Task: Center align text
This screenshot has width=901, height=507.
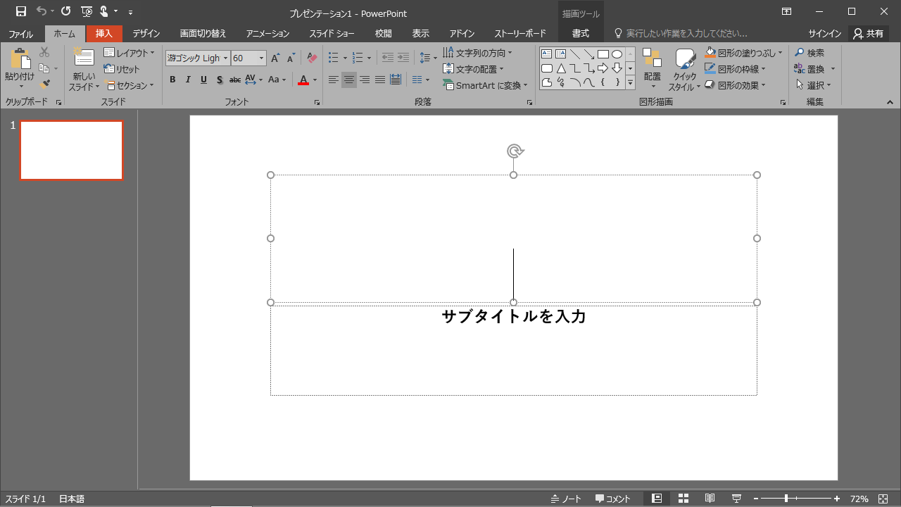Action: click(x=349, y=80)
